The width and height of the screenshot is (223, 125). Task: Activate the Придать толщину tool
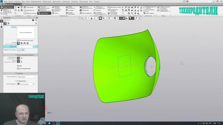(56, 7)
